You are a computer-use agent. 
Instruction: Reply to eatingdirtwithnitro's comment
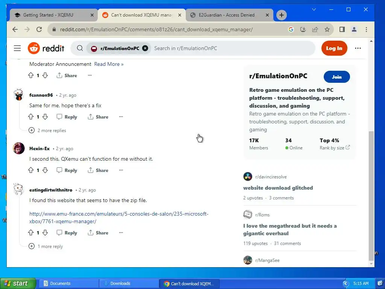point(67,233)
